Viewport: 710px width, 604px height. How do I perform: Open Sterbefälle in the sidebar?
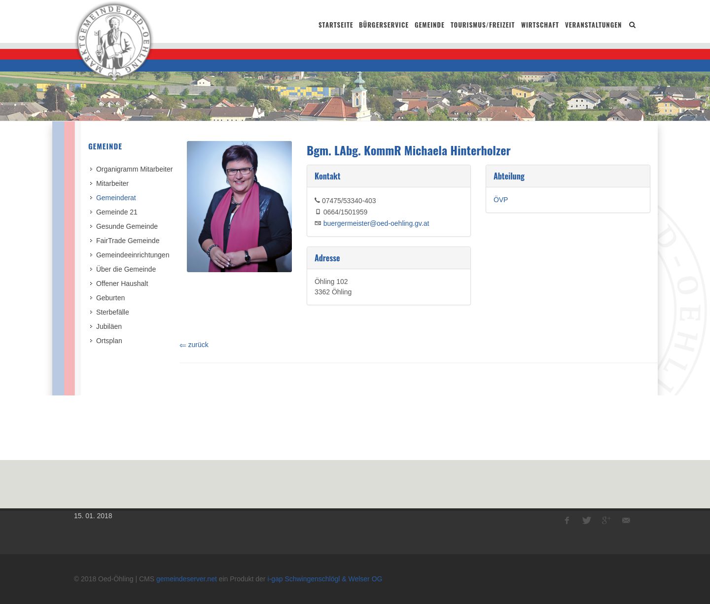pyautogui.click(x=112, y=312)
